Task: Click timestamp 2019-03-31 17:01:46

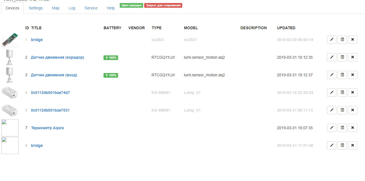Action: coord(295,145)
